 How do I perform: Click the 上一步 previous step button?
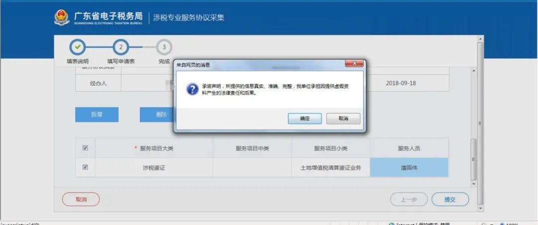point(409,199)
